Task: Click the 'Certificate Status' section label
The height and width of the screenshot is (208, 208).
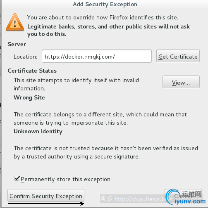Action: [x=32, y=71]
